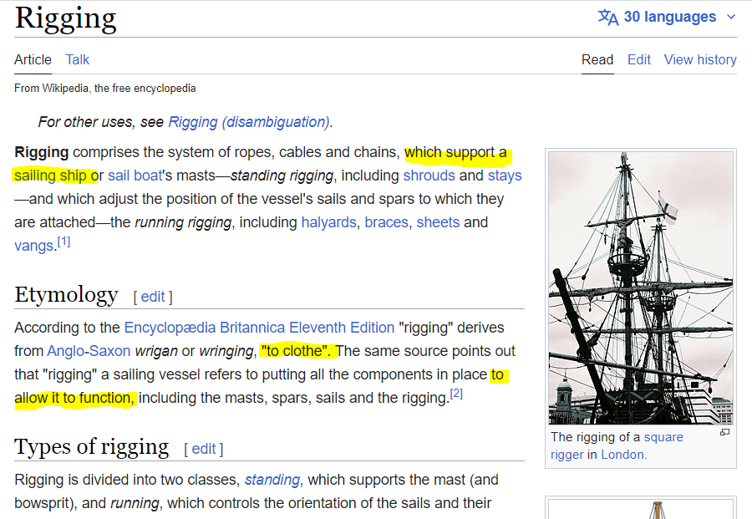
Task: Follow the italic standing link
Action: [x=272, y=481]
